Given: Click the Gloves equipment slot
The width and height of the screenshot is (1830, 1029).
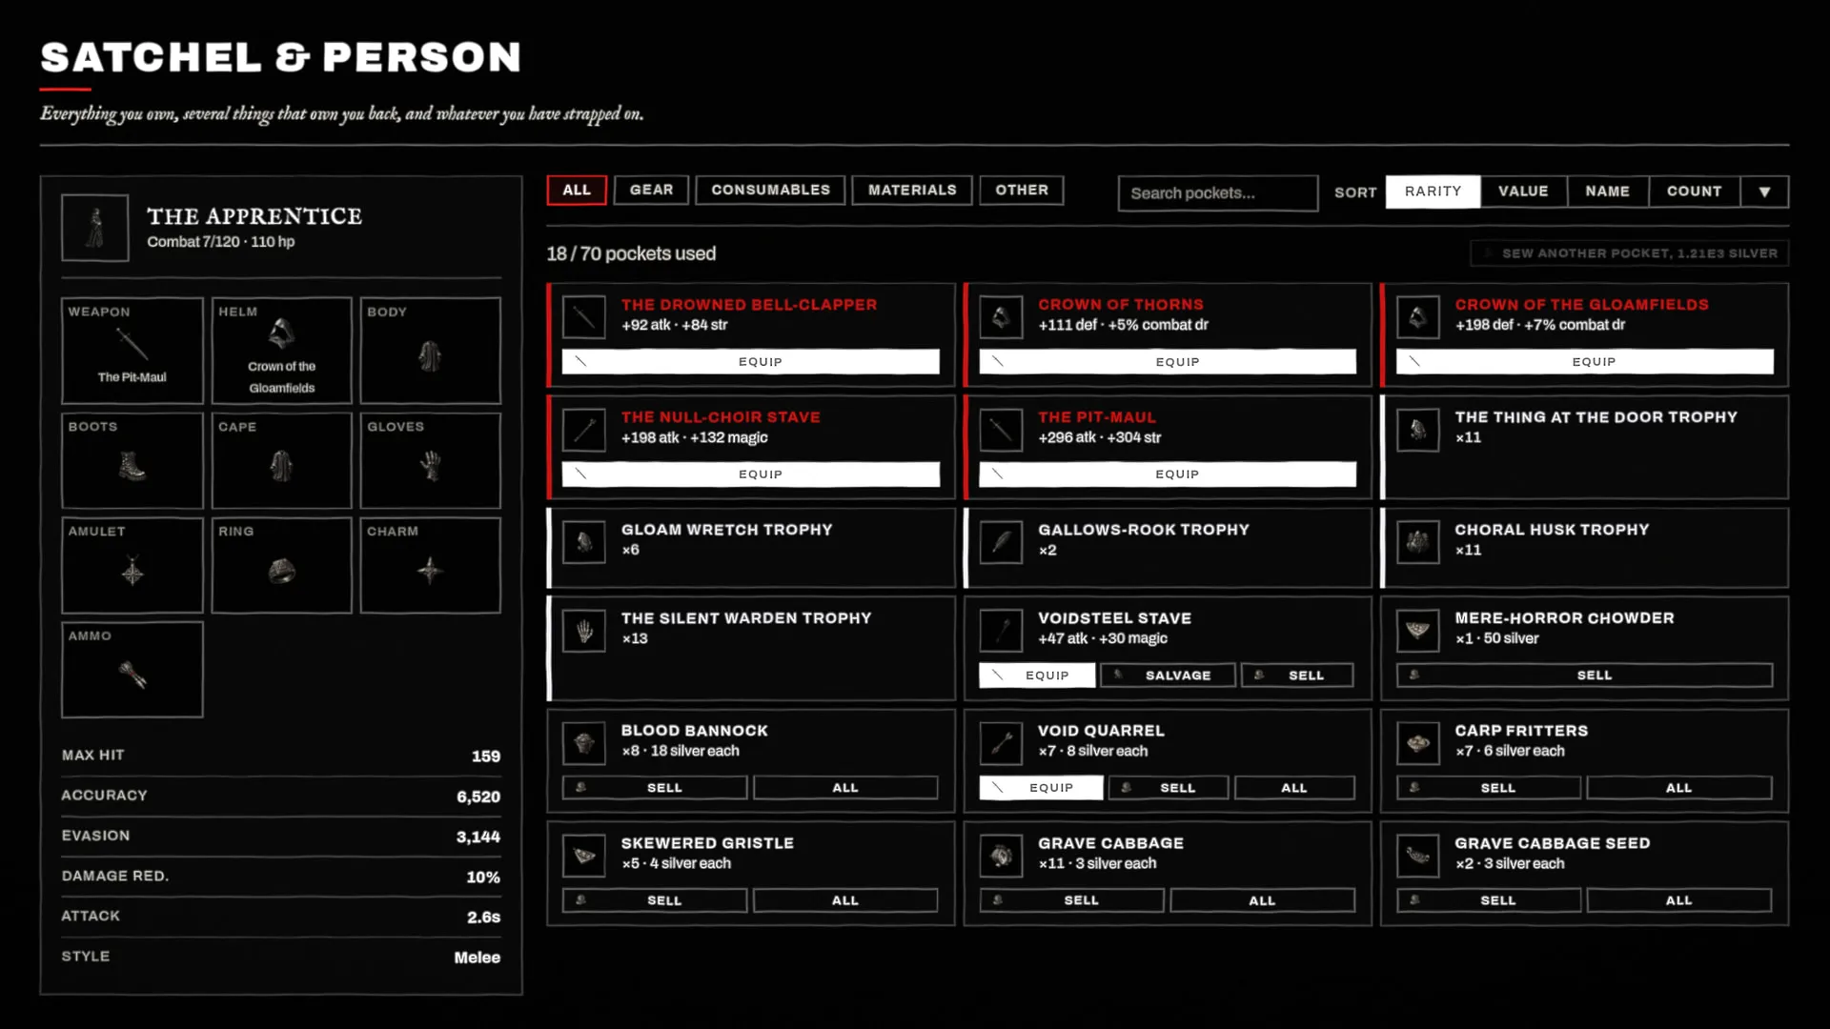Looking at the screenshot, I should [431, 460].
